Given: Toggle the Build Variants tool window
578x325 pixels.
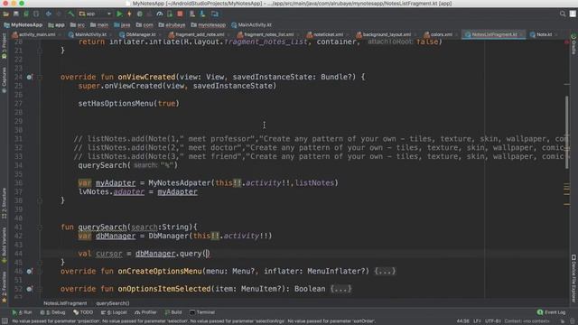Looking at the screenshot, I should (4, 245).
